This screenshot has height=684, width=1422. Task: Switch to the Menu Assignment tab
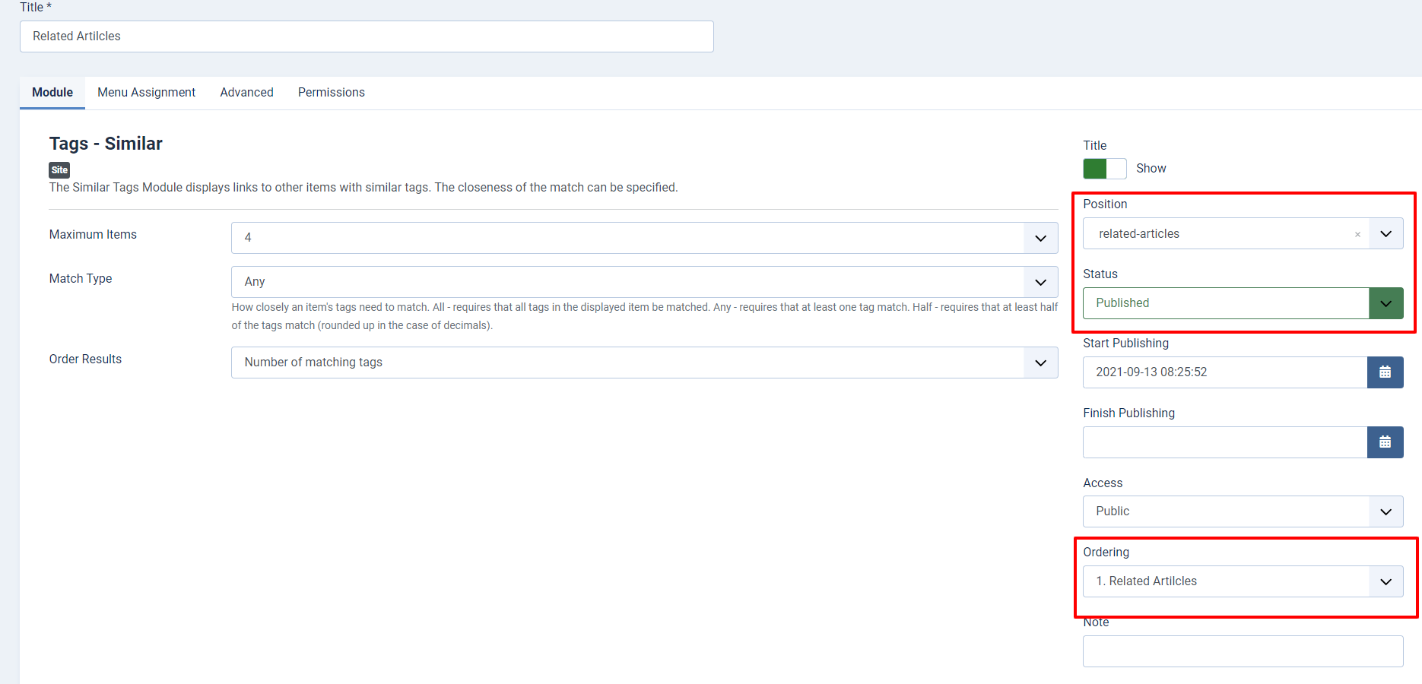pyautogui.click(x=146, y=93)
